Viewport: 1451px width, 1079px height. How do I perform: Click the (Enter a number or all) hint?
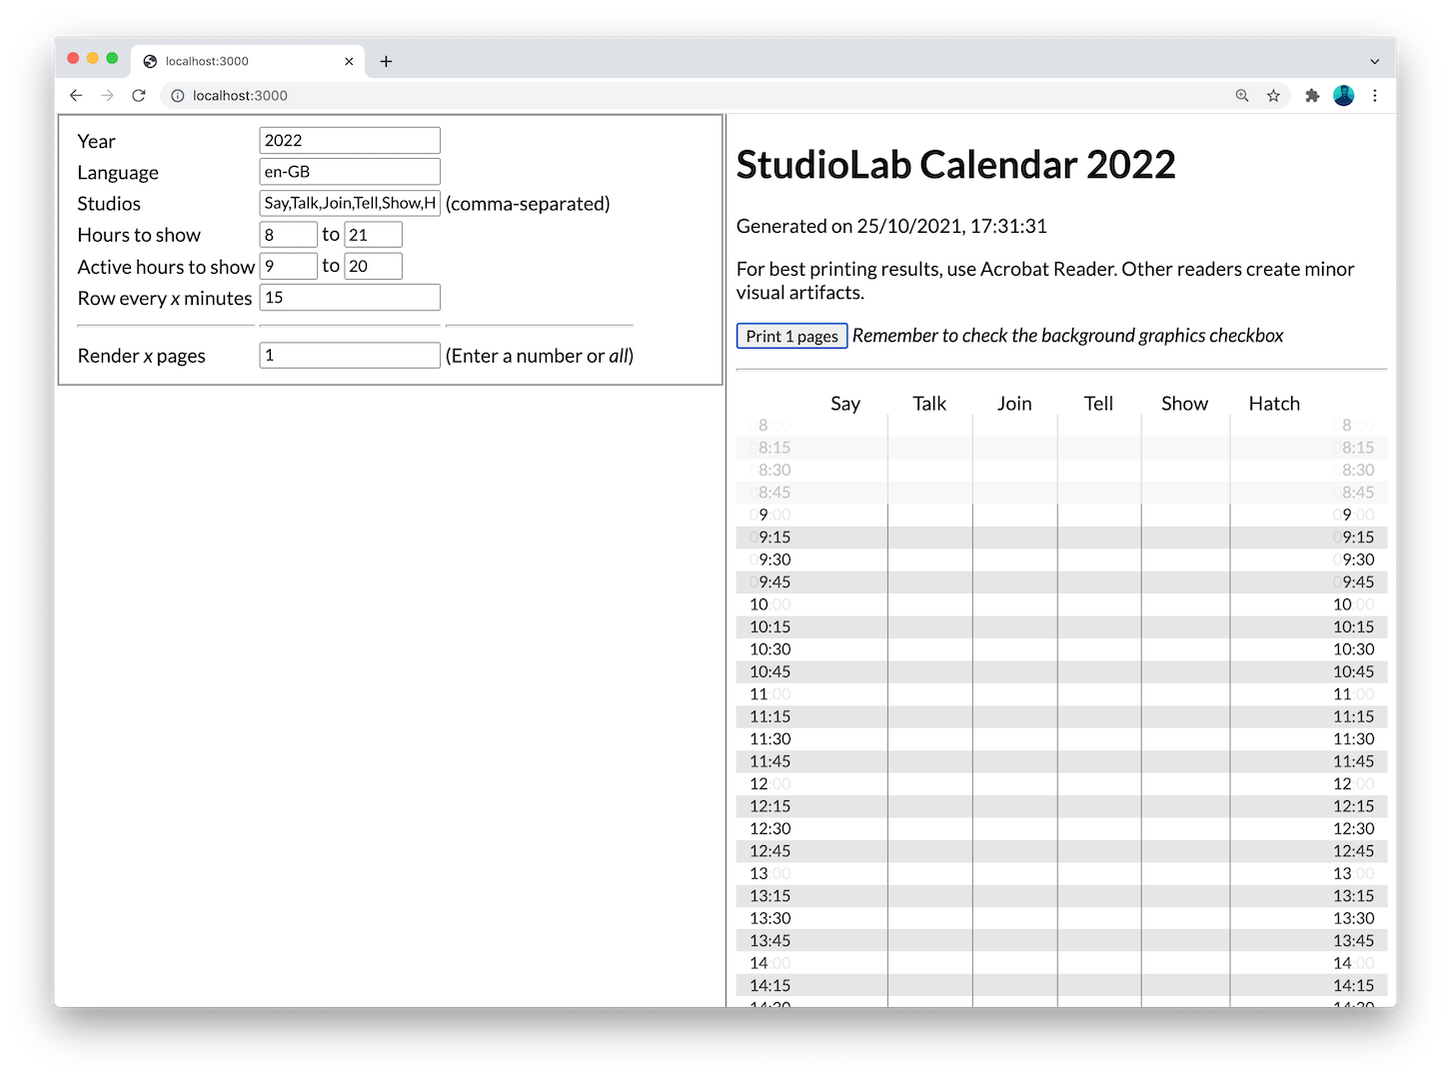pos(540,356)
